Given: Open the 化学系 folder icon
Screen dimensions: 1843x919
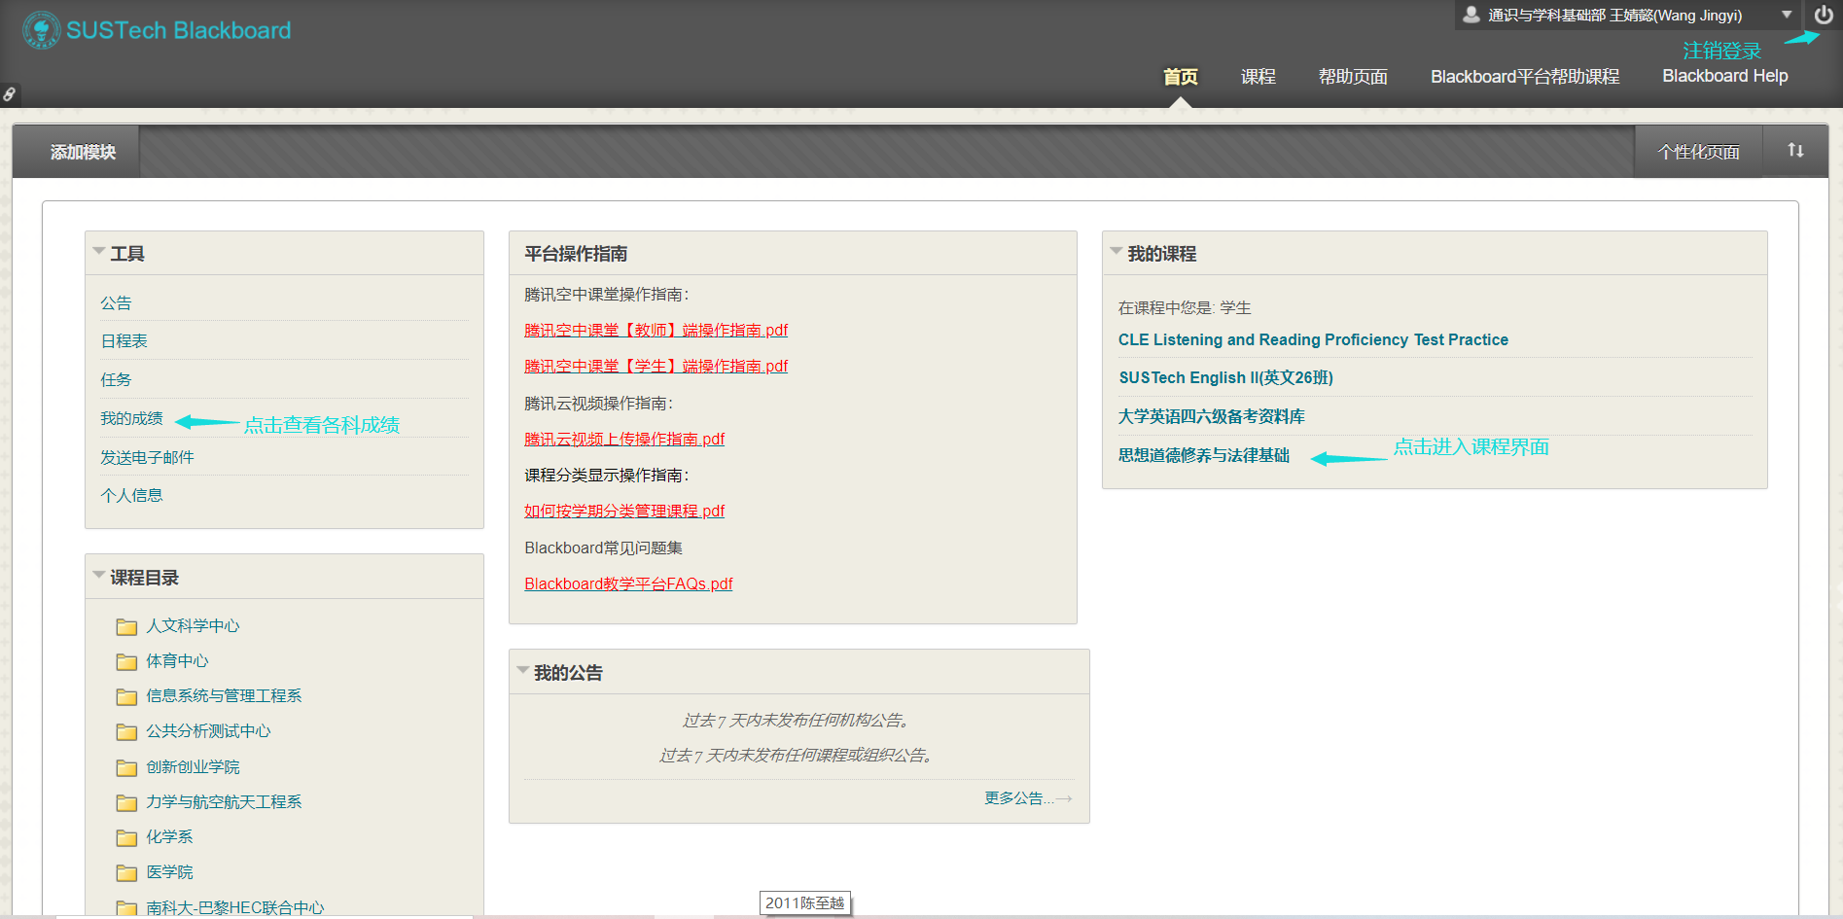Looking at the screenshot, I should coord(126,837).
